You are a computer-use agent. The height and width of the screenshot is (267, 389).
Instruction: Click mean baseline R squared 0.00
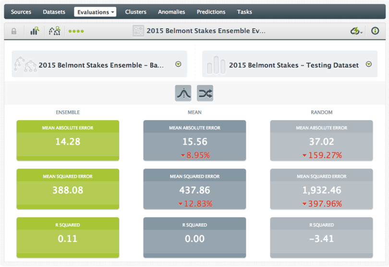coord(195,239)
